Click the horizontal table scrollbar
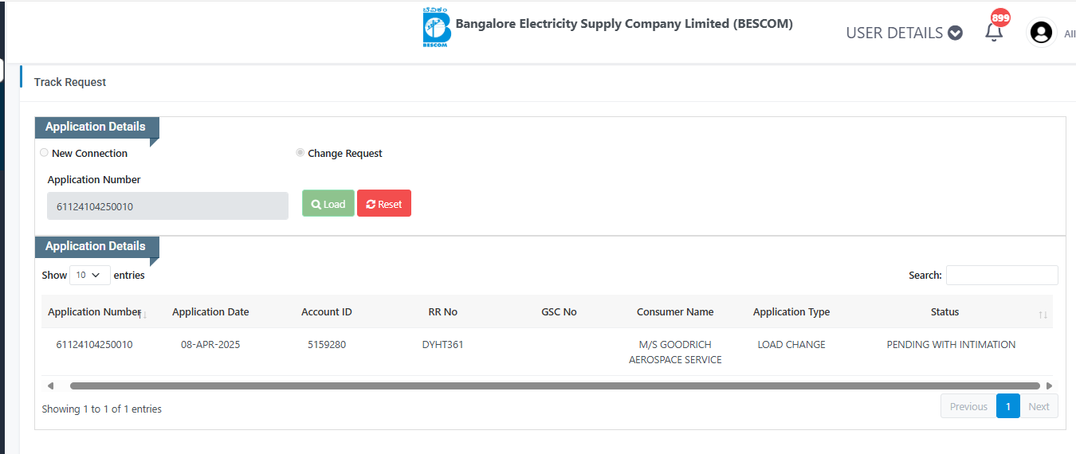This screenshot has width=1076, height=454. tap(555, 386)
